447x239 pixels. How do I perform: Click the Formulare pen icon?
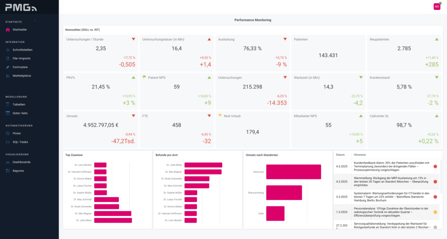click(7, 67)
